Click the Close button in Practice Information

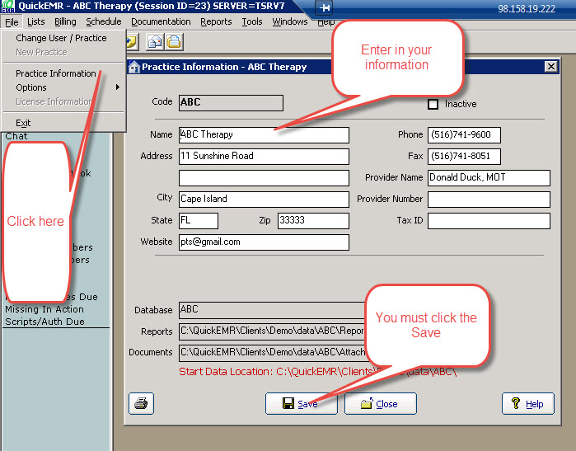(x=380, y=403)
